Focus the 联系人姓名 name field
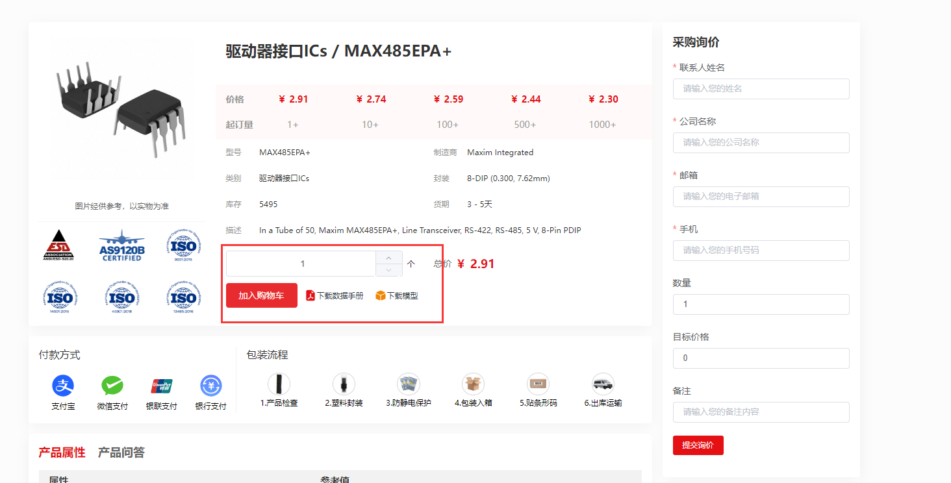This screenshot has height=483, width=951. 761,89
